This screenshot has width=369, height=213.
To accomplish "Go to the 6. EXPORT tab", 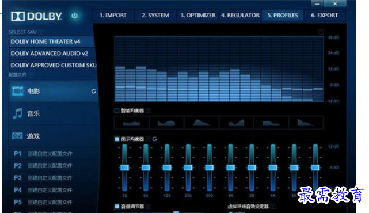I will point(325,16).
